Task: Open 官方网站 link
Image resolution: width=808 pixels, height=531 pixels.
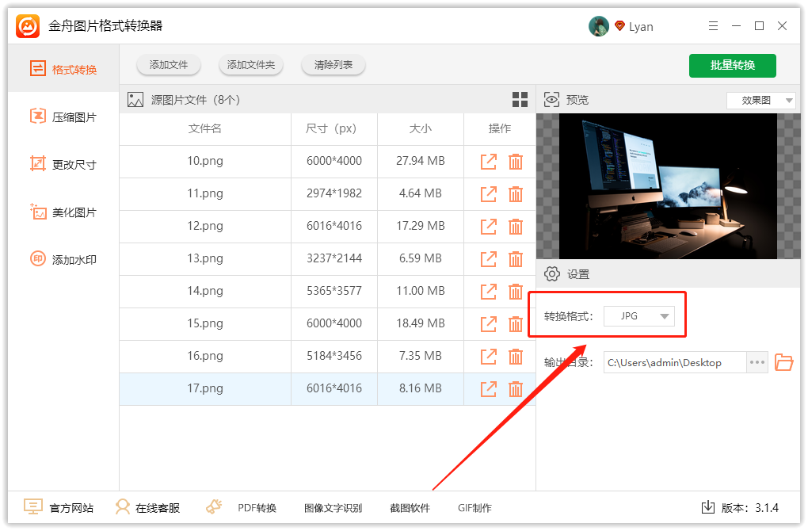Action: tap(59, 508)
